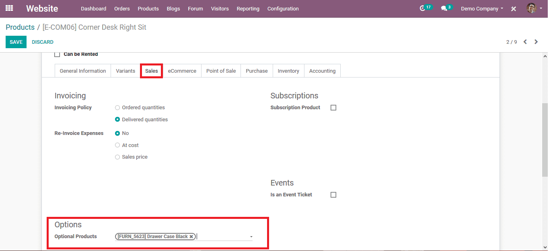Open the Forum menu
The width and height of the screenshot is (549, 251).
(195, 8)
